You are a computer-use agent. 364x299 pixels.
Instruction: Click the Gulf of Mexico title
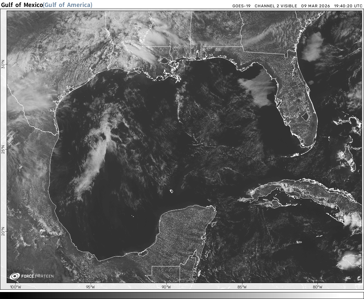tap(22, 5)
